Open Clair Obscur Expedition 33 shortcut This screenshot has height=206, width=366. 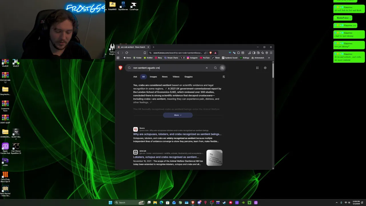[16, 148]
